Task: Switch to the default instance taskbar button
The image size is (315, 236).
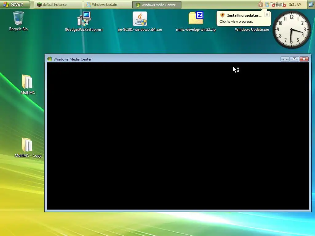Action: point(58,5)
